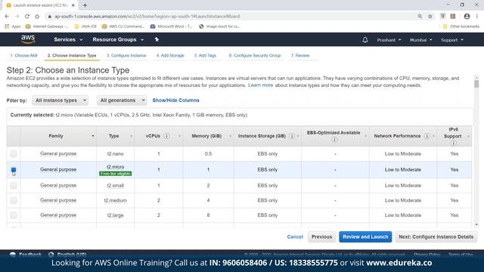Click the English (US) language selector
Image resolution: width=484 pixels, height=272 pixels.
tap(67, 255)
